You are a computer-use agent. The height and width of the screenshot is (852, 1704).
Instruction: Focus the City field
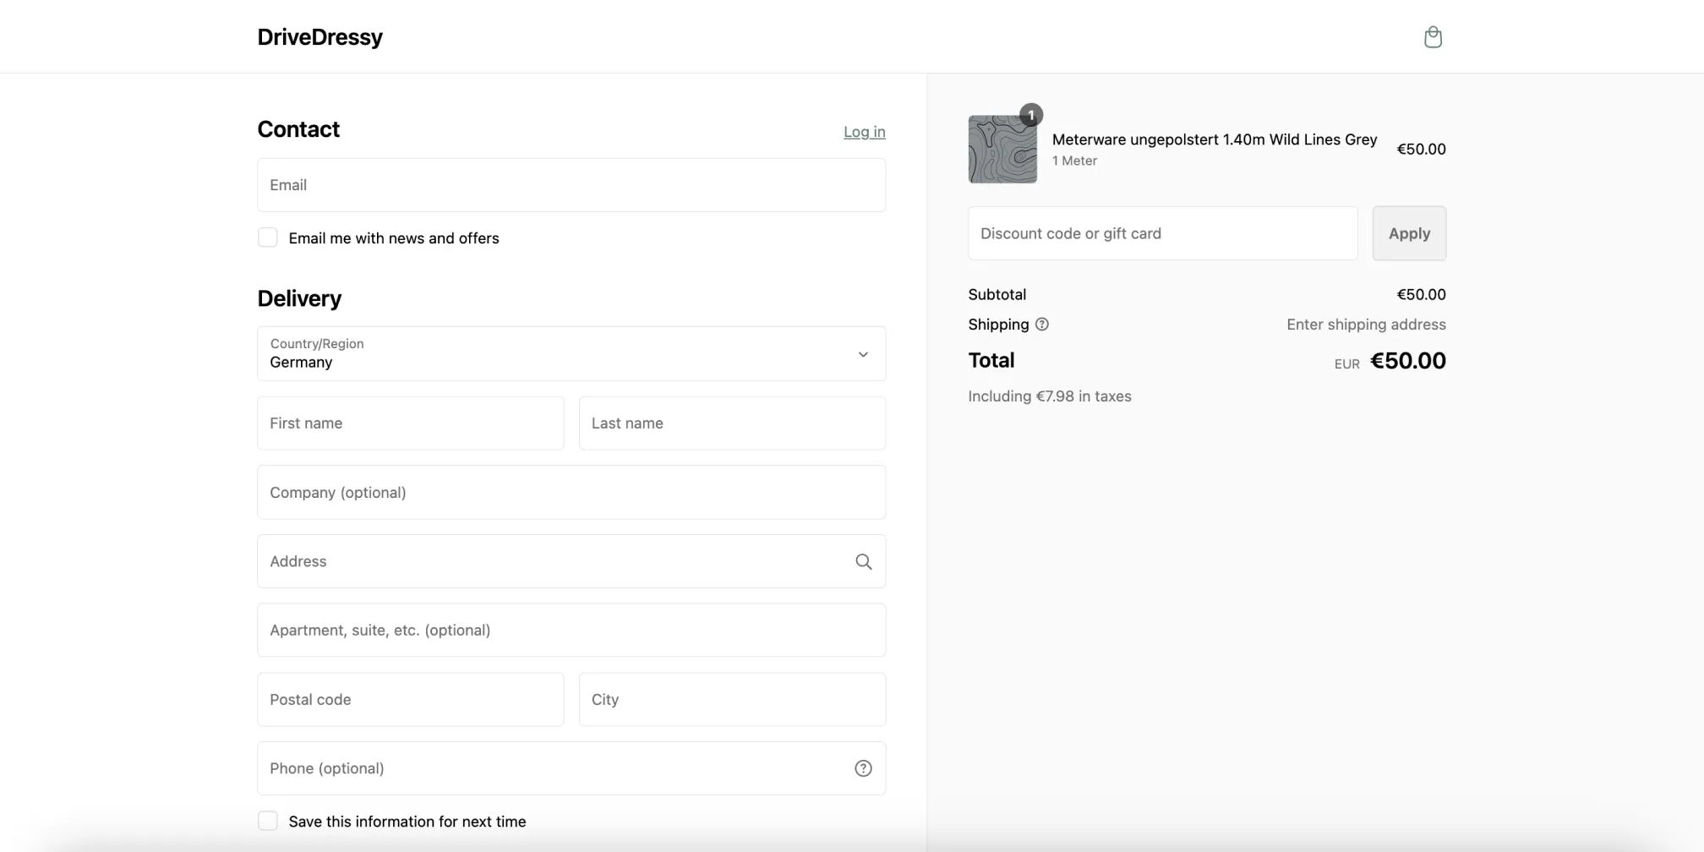tap(732, 700)
